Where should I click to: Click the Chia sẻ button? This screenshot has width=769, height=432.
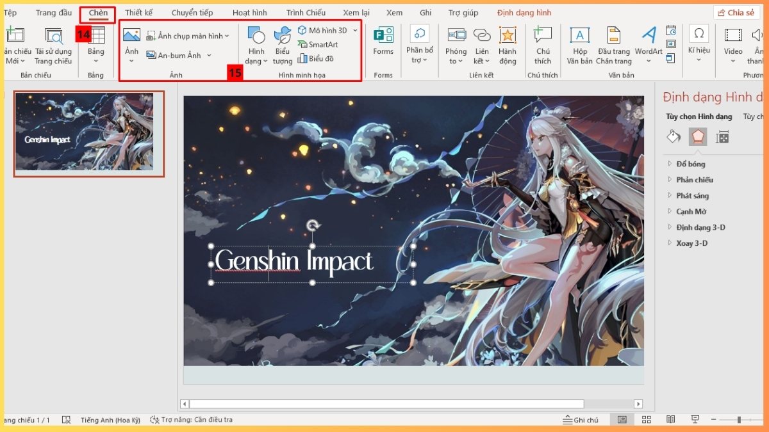click(x=736, y=12)
